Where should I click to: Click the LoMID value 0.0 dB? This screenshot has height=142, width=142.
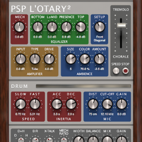(x=52, y=37)
